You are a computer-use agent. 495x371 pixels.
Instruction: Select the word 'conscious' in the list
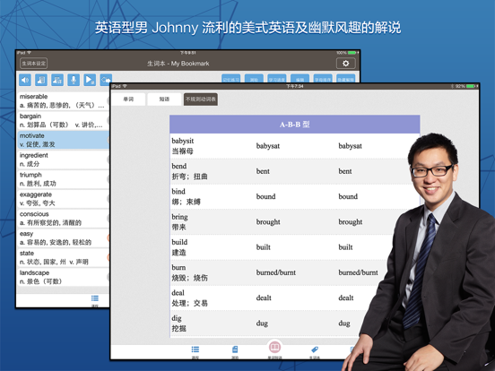[x=63, y=219]
